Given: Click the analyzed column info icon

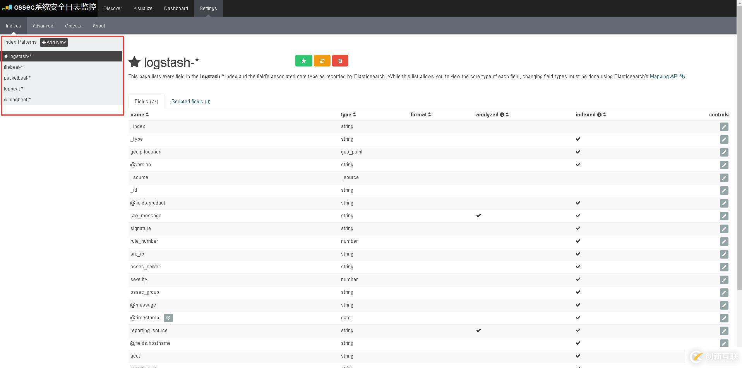Looking at the screenshot, I should pyautogui.click(x=502, y=115).
